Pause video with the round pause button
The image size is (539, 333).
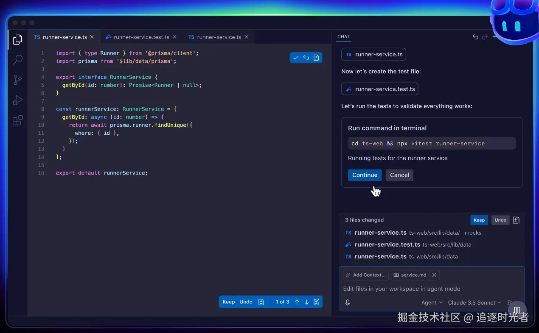(x=517, y=311)
